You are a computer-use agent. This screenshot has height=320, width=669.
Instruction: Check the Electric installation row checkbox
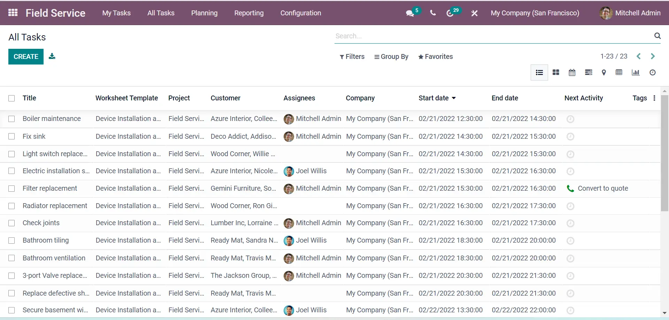[x=11, y=171]
